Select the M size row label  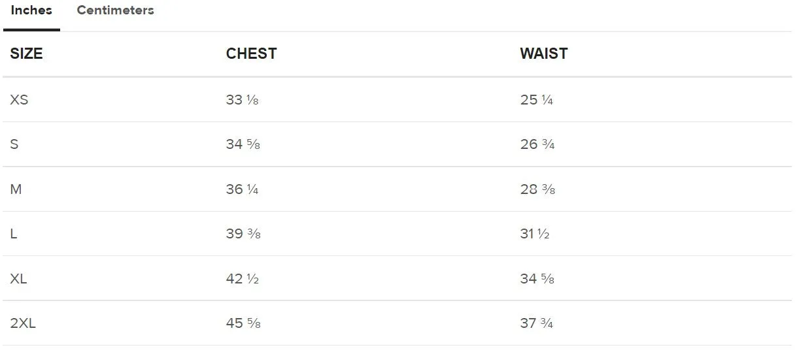click(x=16, y=189)
